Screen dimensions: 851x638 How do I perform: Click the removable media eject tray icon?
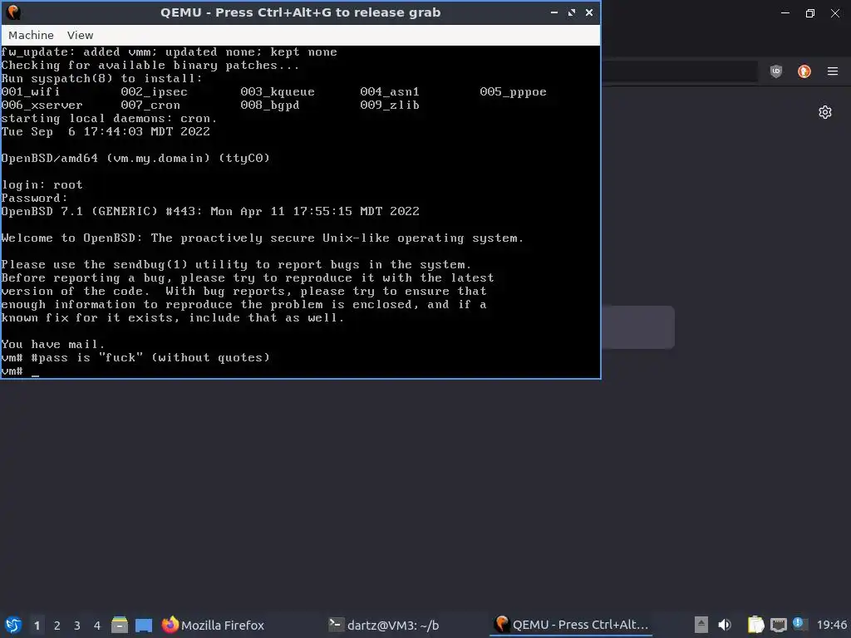[x=701, y=625]
